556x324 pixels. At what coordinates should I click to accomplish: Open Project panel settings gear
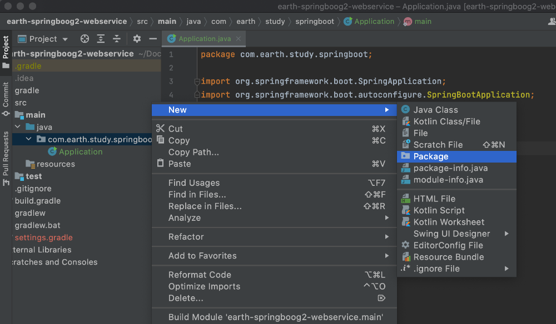click(x=137, y=38)
